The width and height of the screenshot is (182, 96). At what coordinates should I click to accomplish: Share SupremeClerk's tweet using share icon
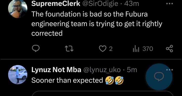click(x=169, y=49)
